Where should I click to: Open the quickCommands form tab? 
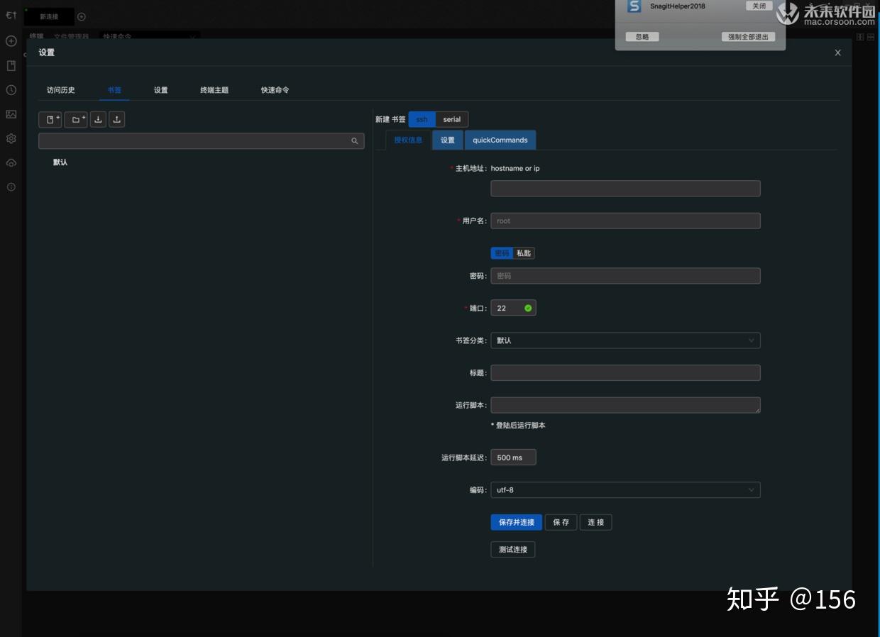500,140
